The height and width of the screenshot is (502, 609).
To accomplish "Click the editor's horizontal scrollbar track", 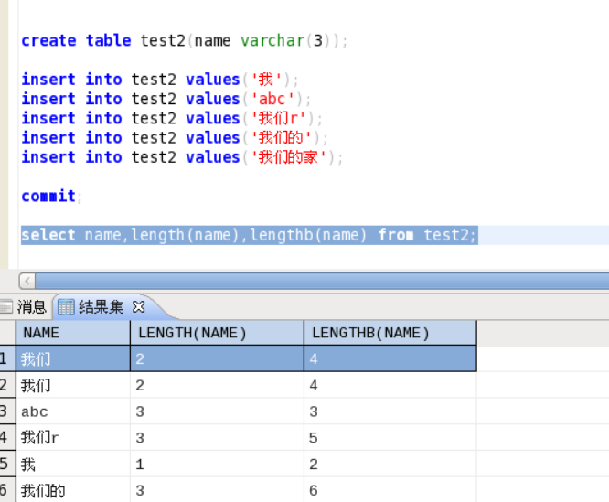I will click(320, 281).
